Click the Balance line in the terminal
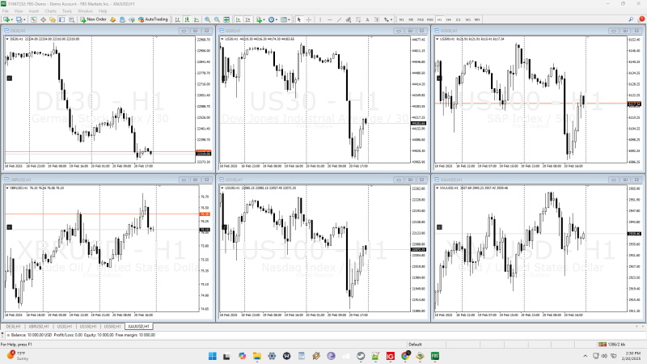647x364 pixels. (x=82, y=335)
